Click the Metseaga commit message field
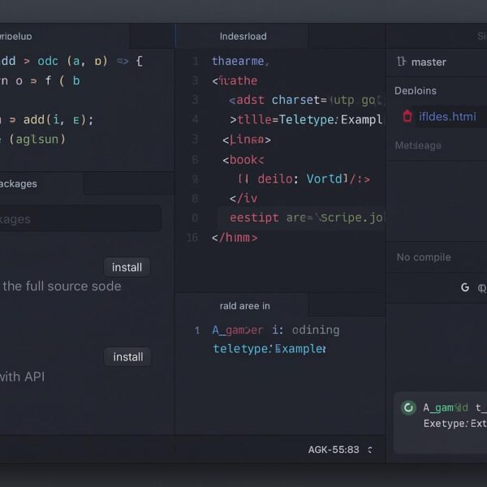 (x=436, y=187)
